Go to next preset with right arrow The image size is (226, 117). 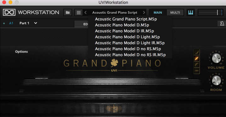pos(144,13)
